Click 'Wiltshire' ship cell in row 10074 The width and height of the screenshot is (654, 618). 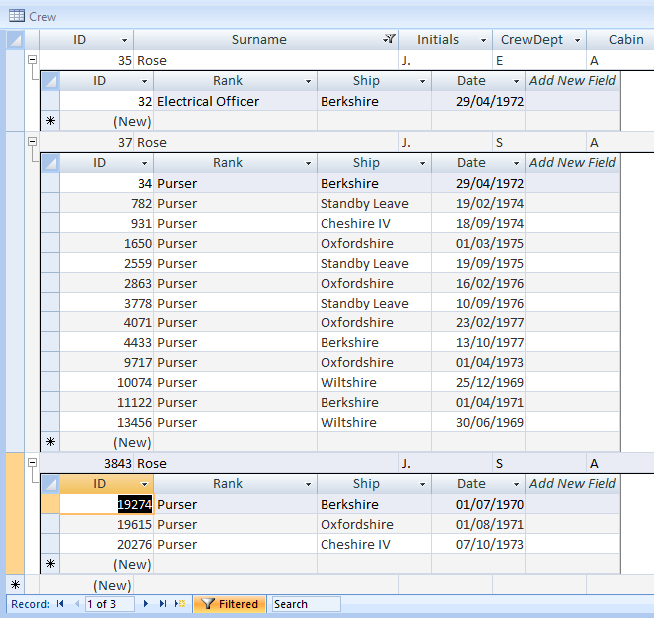tap(374, 382)
